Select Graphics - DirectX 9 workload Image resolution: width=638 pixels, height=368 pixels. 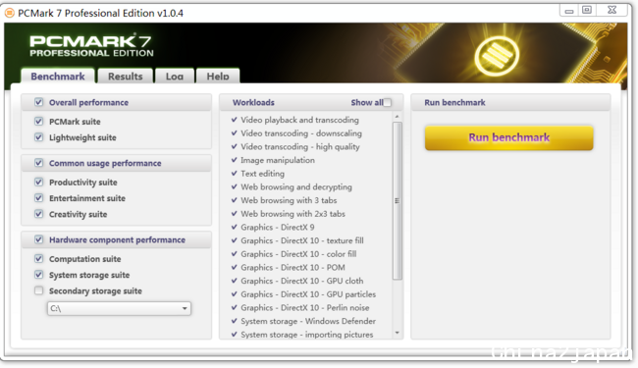(x=278, y=228)
